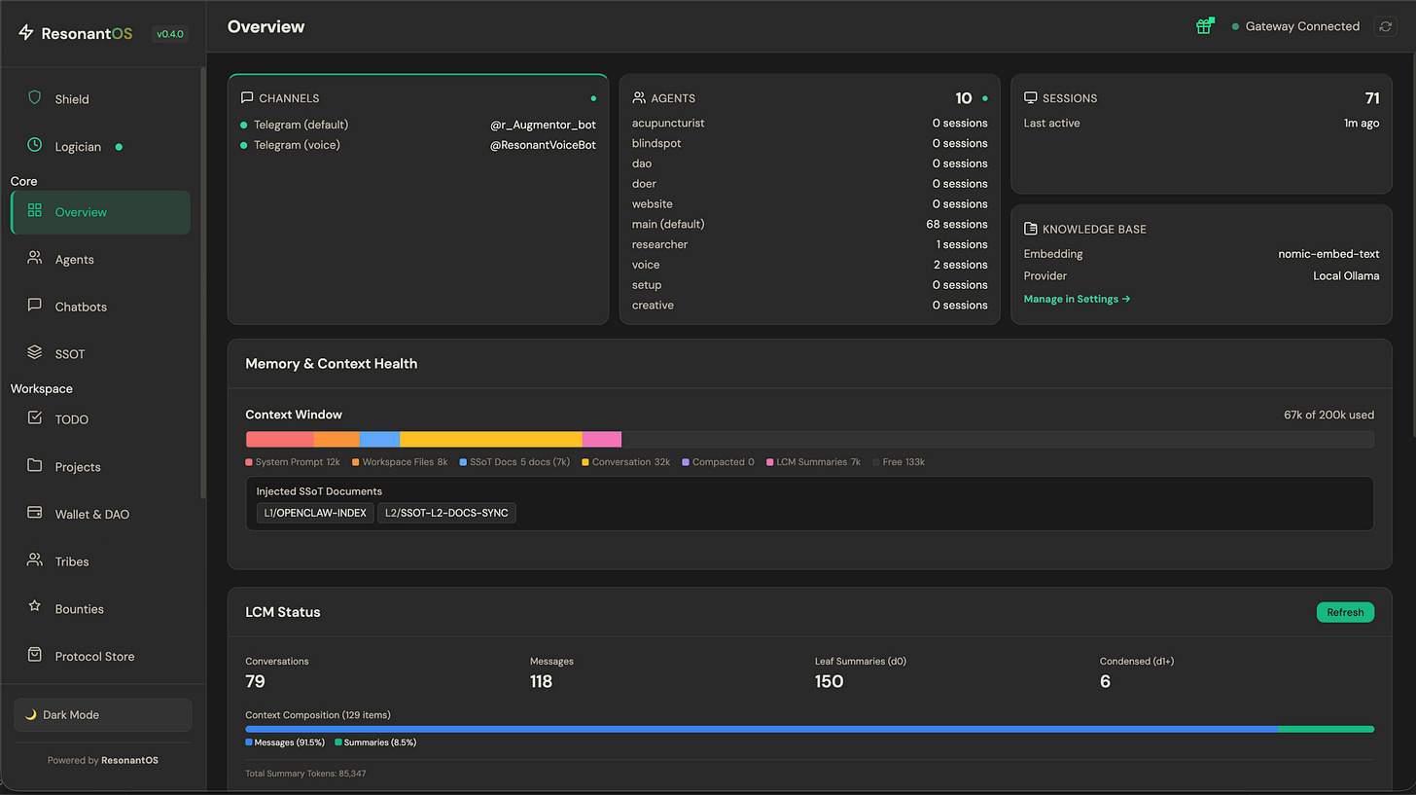
Task: Toggle the Dark Mode switch
Action: tap(103, 714)
